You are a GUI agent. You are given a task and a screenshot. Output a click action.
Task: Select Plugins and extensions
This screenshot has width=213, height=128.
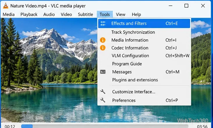coord(144,80)
